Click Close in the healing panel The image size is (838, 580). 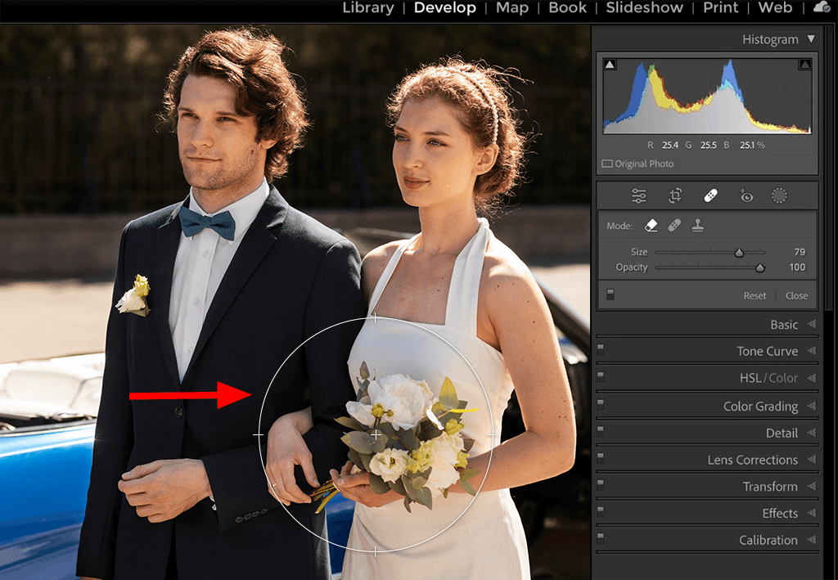click(x=796, y=295)
